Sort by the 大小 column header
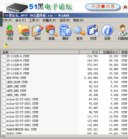The image size is (128, 139). coord(89,52)
